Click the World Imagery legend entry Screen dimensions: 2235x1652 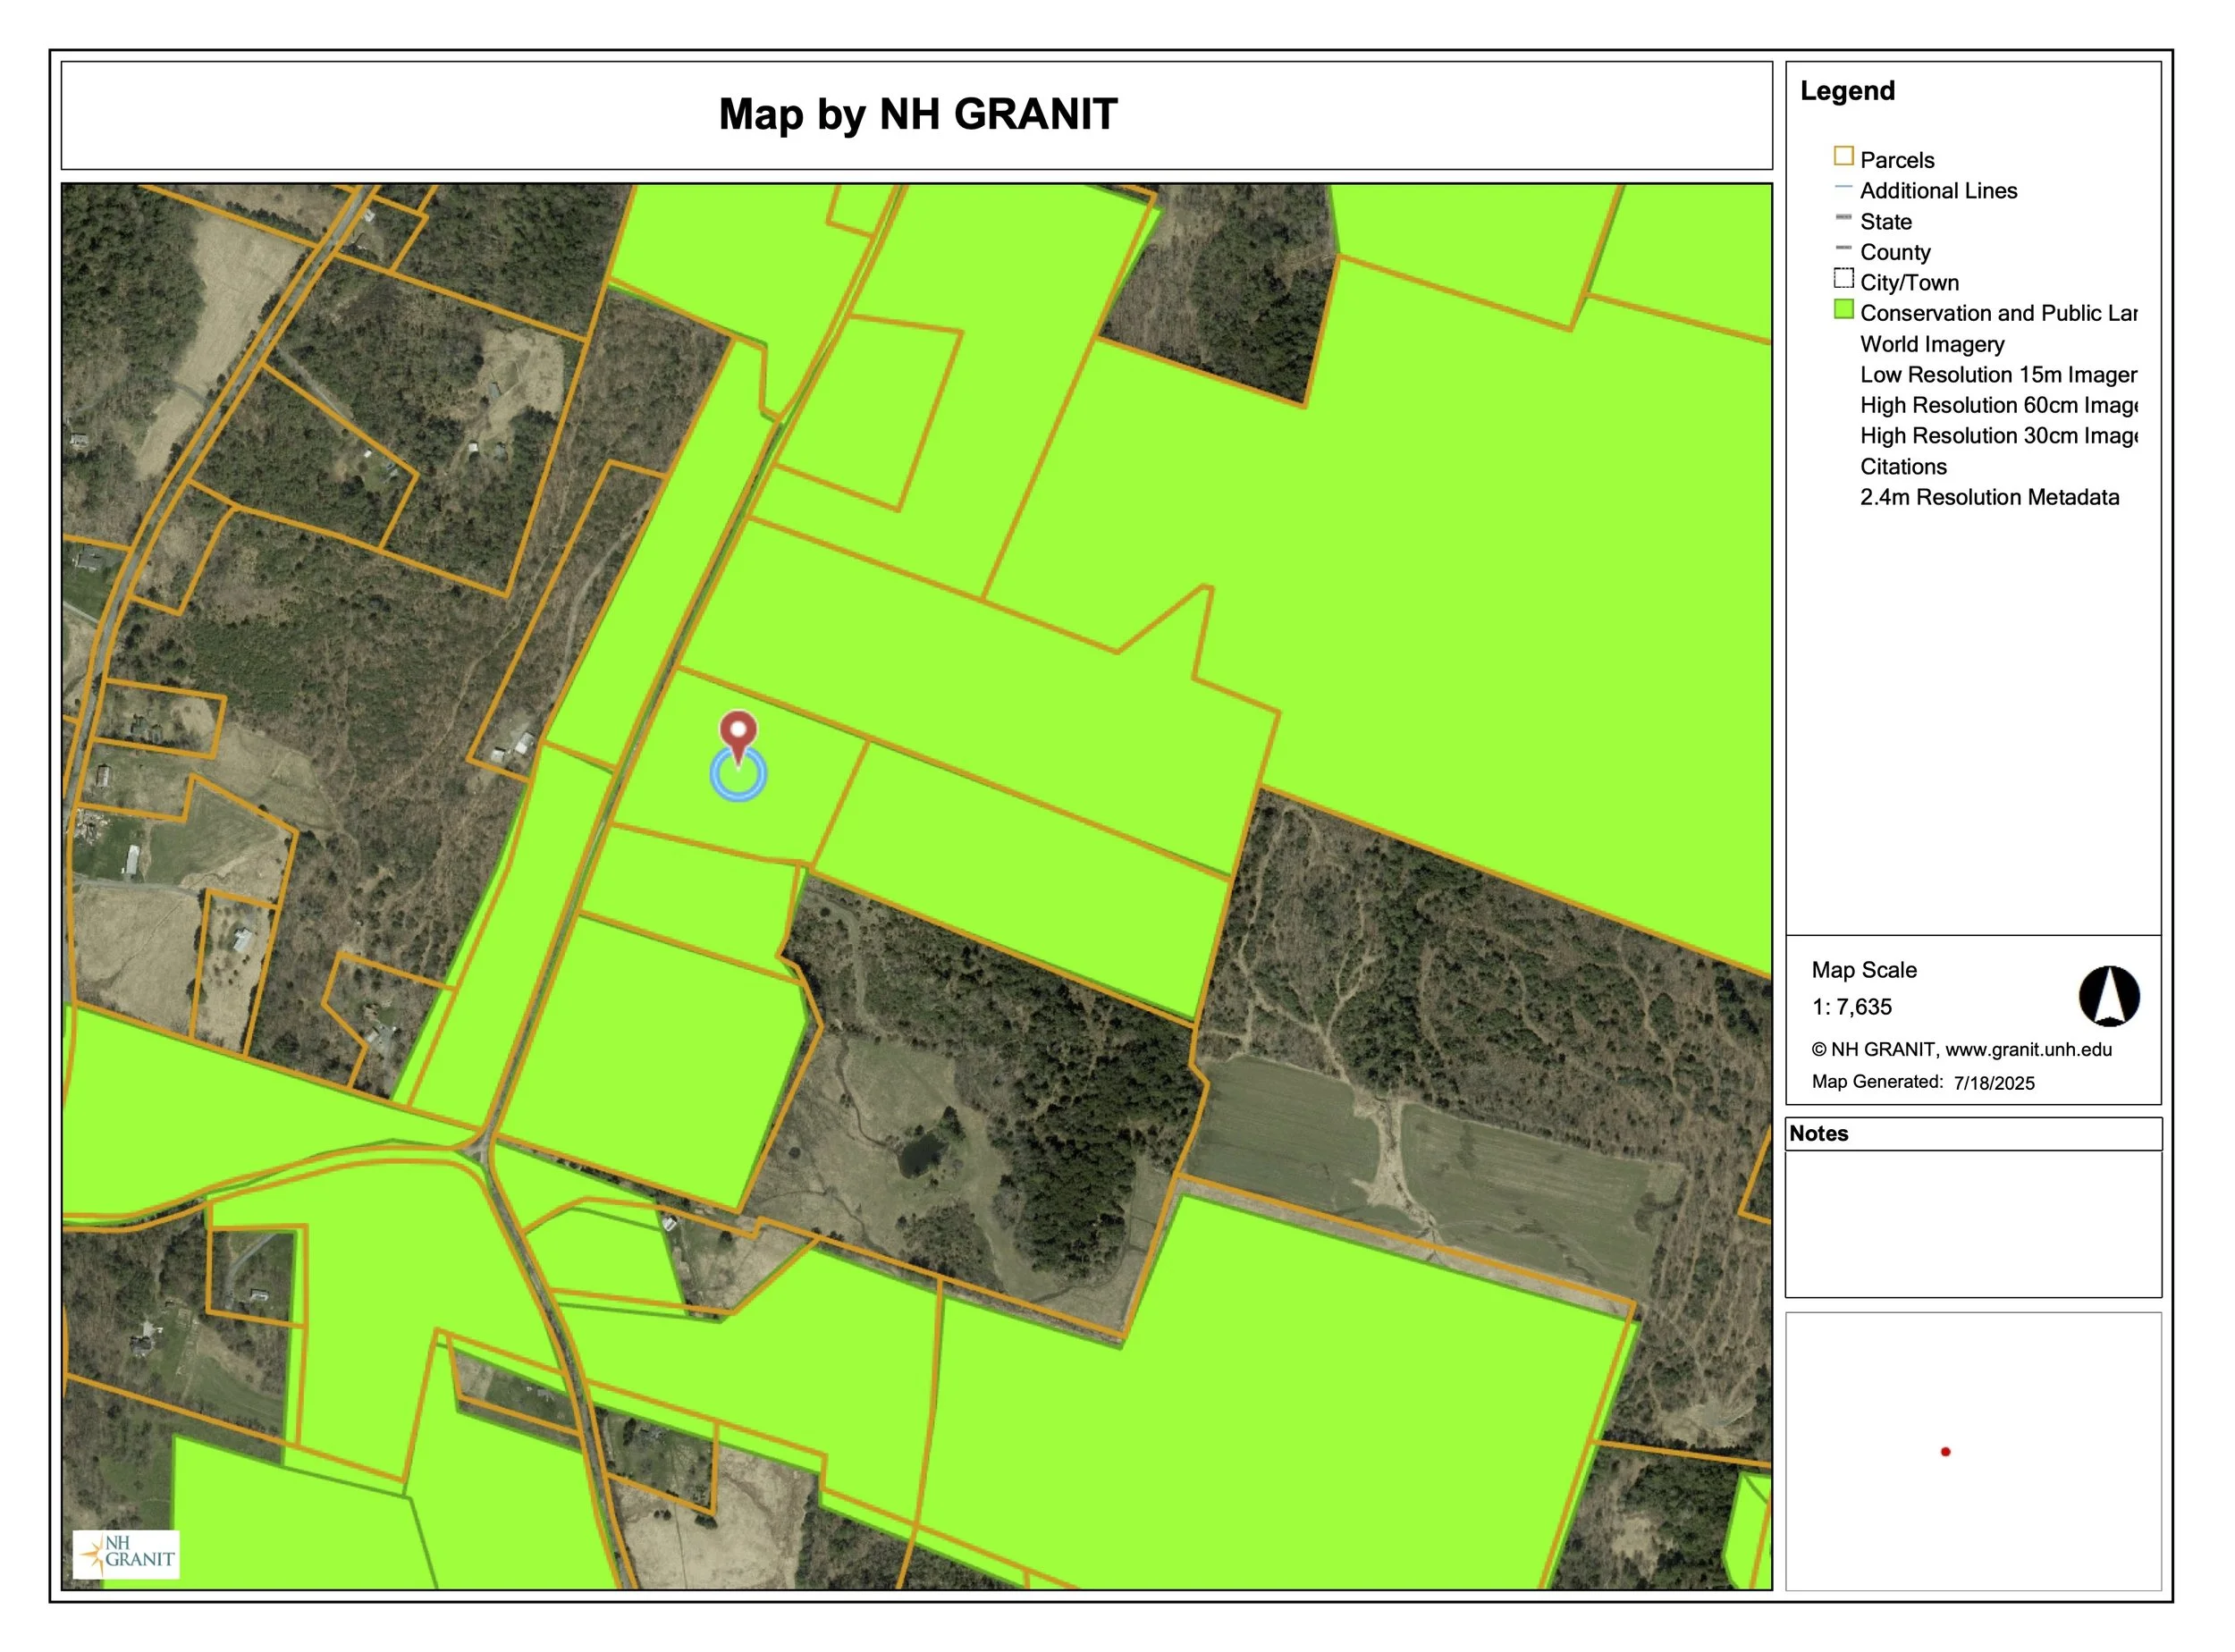(x=1931, y=344)
